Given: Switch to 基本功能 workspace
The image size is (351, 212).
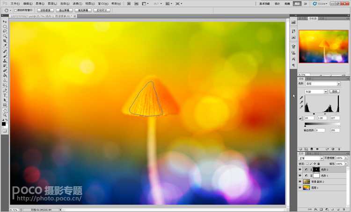Looking at the screenshot, I should point(264,4).
